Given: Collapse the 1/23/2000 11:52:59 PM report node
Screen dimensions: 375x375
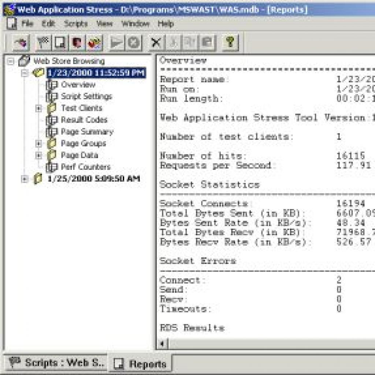Looking at the screenshot, I should 25,73.
